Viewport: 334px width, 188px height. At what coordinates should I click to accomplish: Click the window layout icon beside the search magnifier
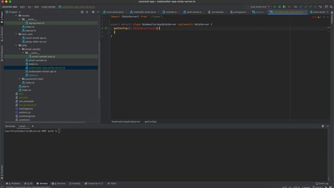(326, 7)
